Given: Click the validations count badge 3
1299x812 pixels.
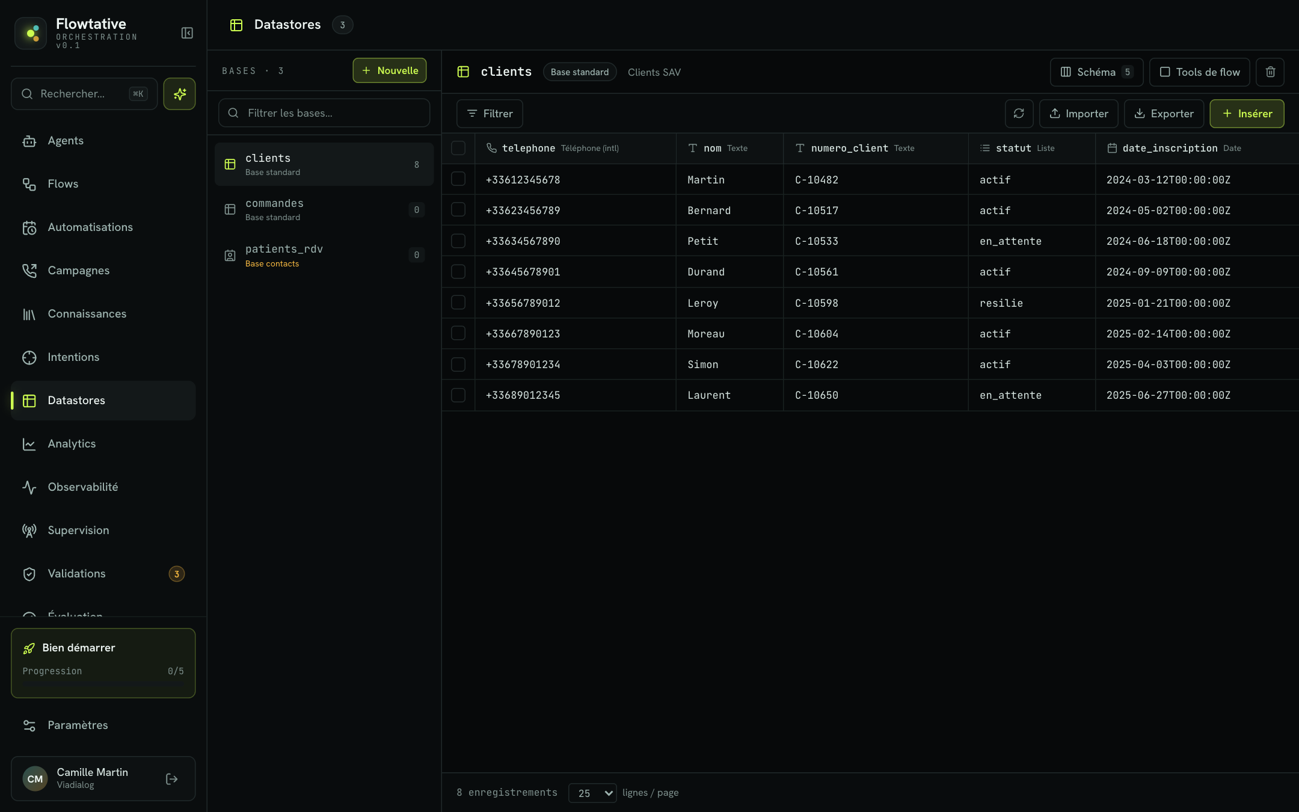Looking at the screenshot, I should (x=177, y=574).
